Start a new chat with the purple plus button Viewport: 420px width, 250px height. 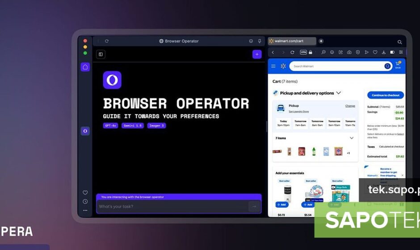(x=257, y=54)
